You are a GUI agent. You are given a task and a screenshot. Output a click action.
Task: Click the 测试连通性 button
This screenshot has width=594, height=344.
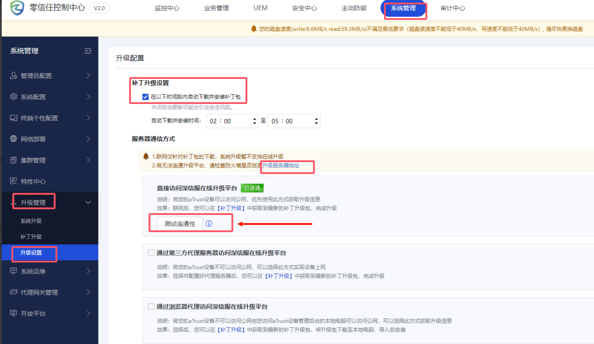coord(180,224)
